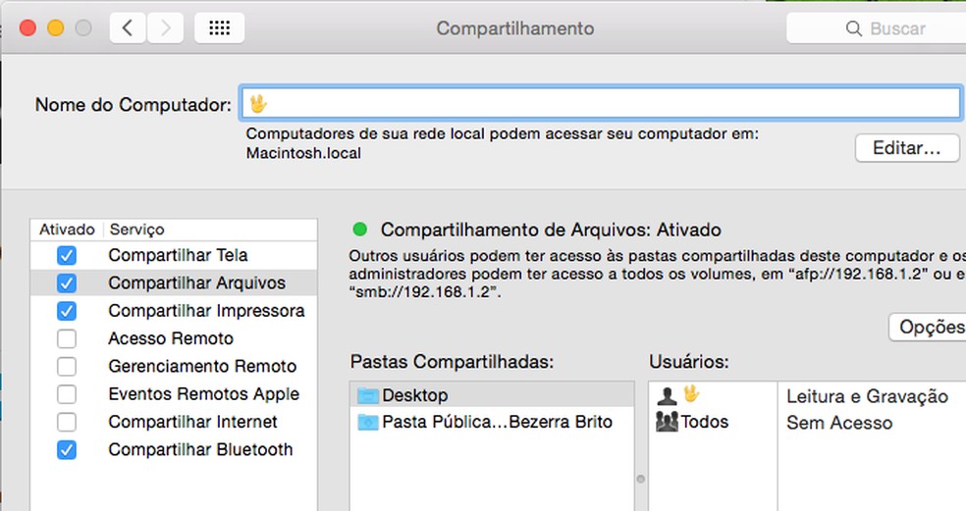966x511 pixels.
Task: Enable Acesso Remoto checkbox
Action: coord(67,338)
